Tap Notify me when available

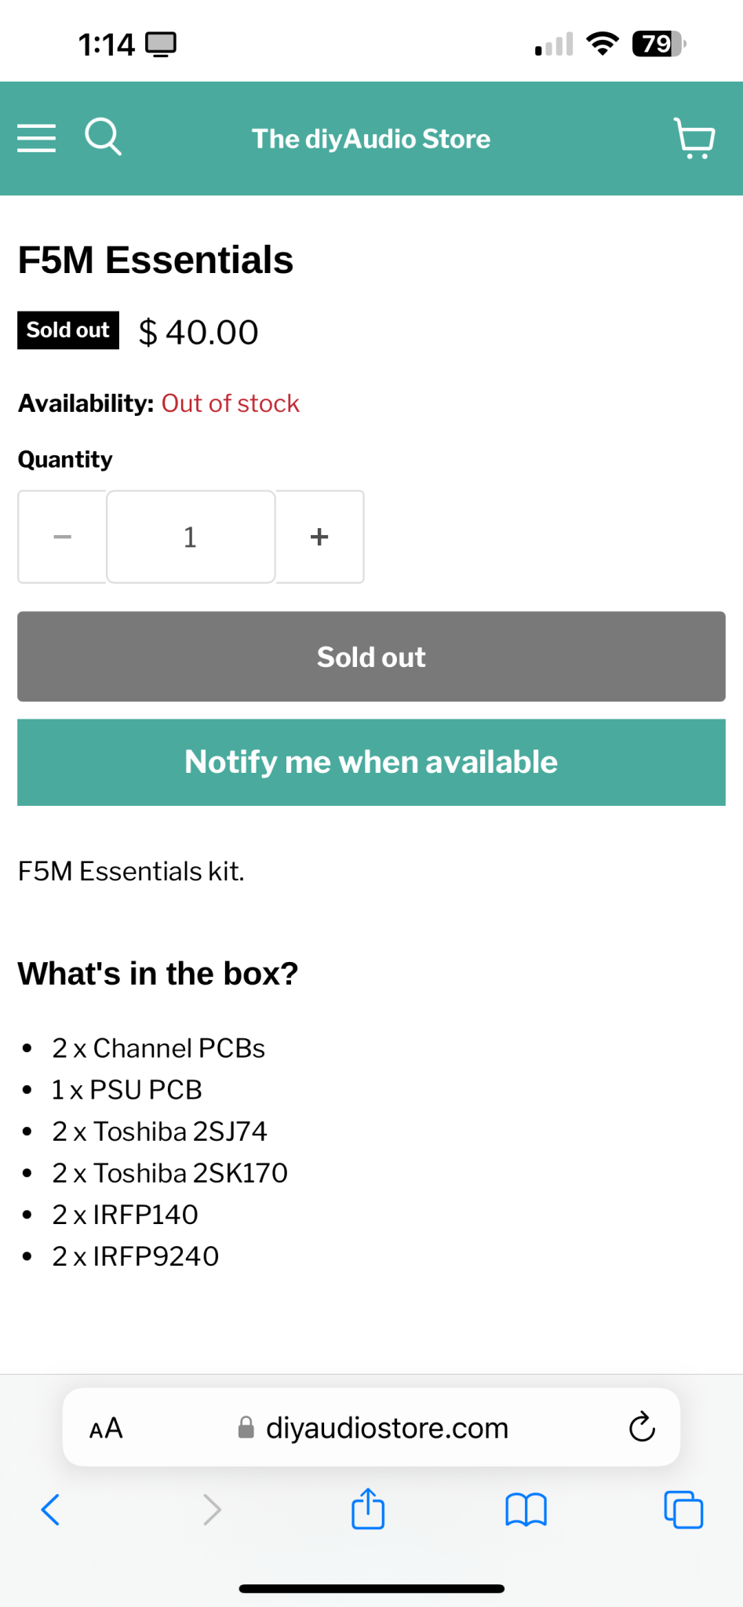[371, 762]
